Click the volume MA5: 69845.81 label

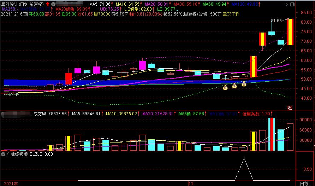[86, 114]
